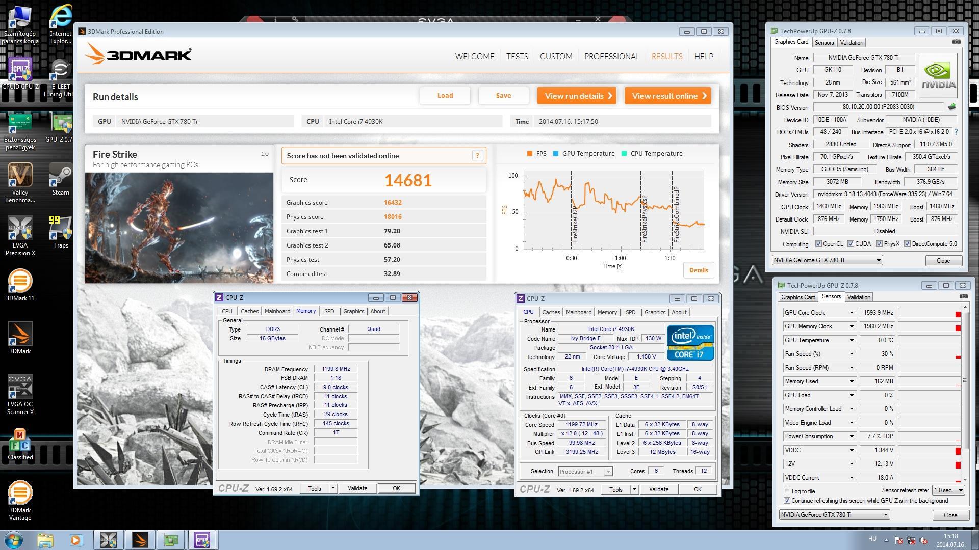The height and width of the screenshot is (550, 979).
Task: Click the Windows Start button
Action: click(14, 539)
